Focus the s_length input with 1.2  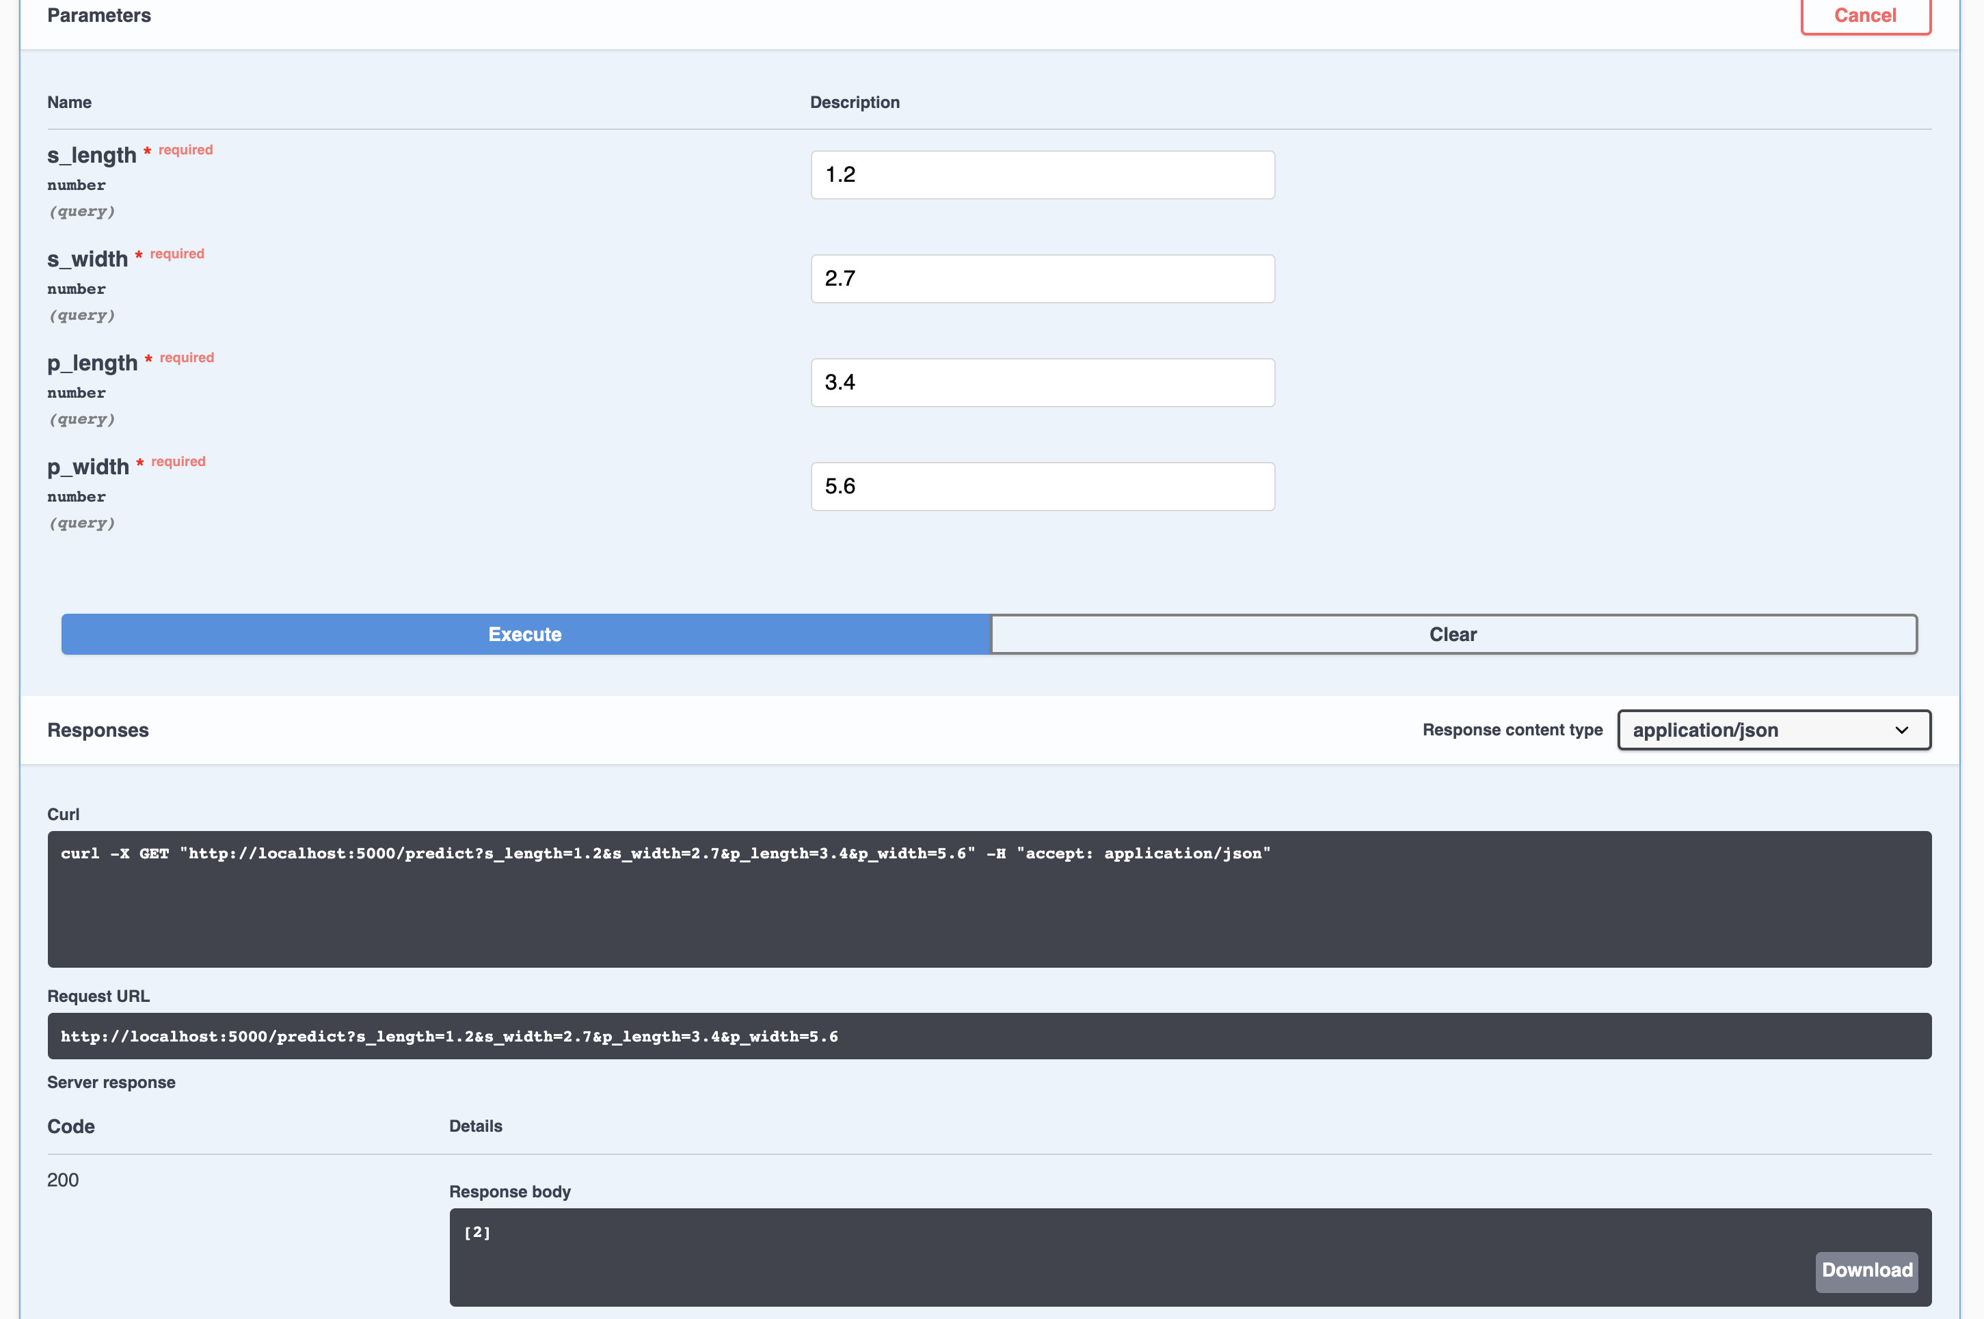[x=1042, y=175]
